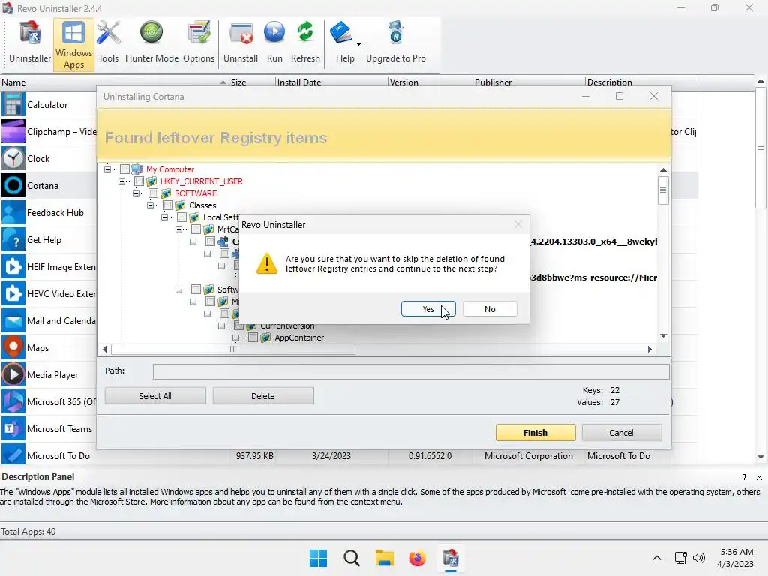Viewport: 768px width, 576px height.
Task: Open the Help dropdown arrow
Action: (358, 44)
